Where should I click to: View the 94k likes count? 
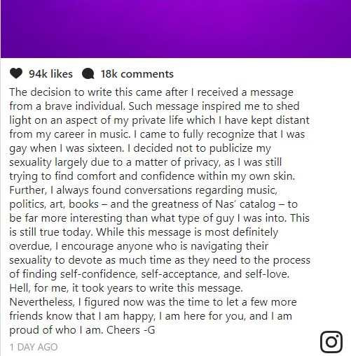click(x=50, y=74)
